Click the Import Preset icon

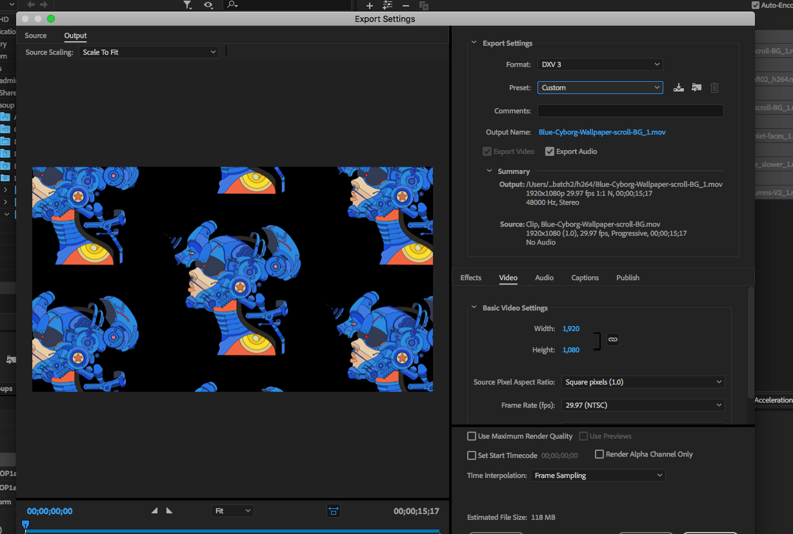[696, 88]
